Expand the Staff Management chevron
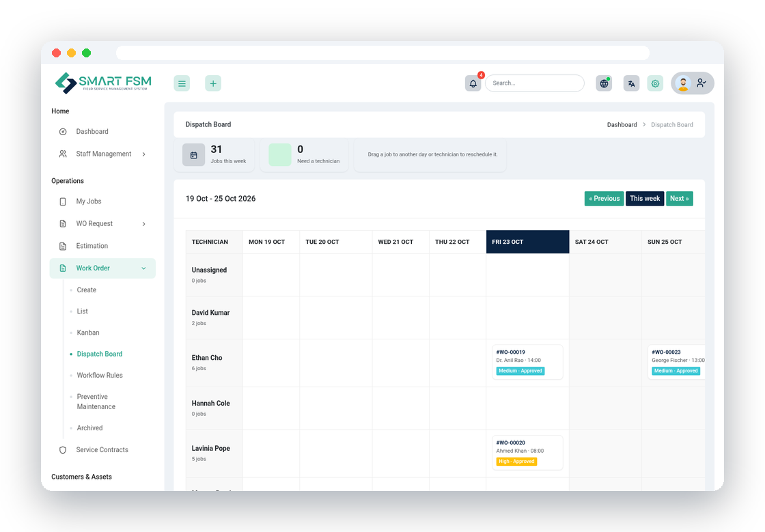 click(144, 154)
